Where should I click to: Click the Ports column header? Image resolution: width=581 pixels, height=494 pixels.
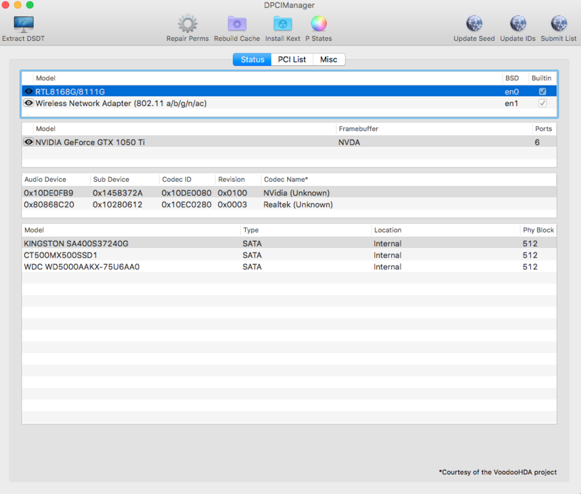point(543,128)
